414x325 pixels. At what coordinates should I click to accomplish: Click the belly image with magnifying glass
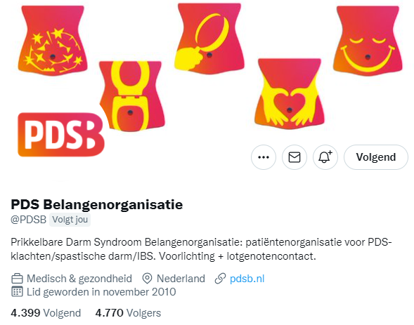tap(209, 38)
